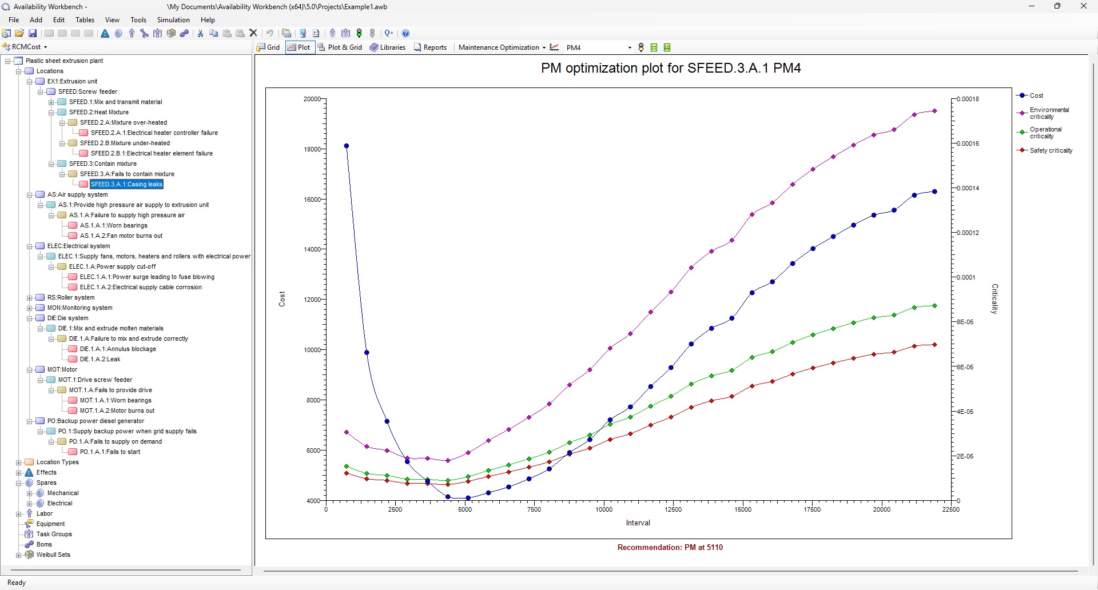1098x590 pixels.
Task: Switch to the Grid view
Action: [x=268, y=47]
